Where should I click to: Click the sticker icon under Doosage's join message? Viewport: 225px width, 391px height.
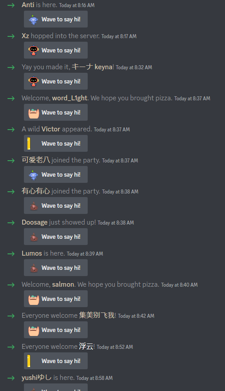coord(34,237)
